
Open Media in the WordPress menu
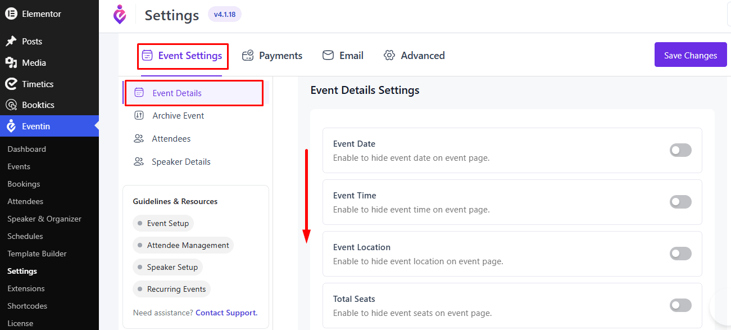point(49,63)
